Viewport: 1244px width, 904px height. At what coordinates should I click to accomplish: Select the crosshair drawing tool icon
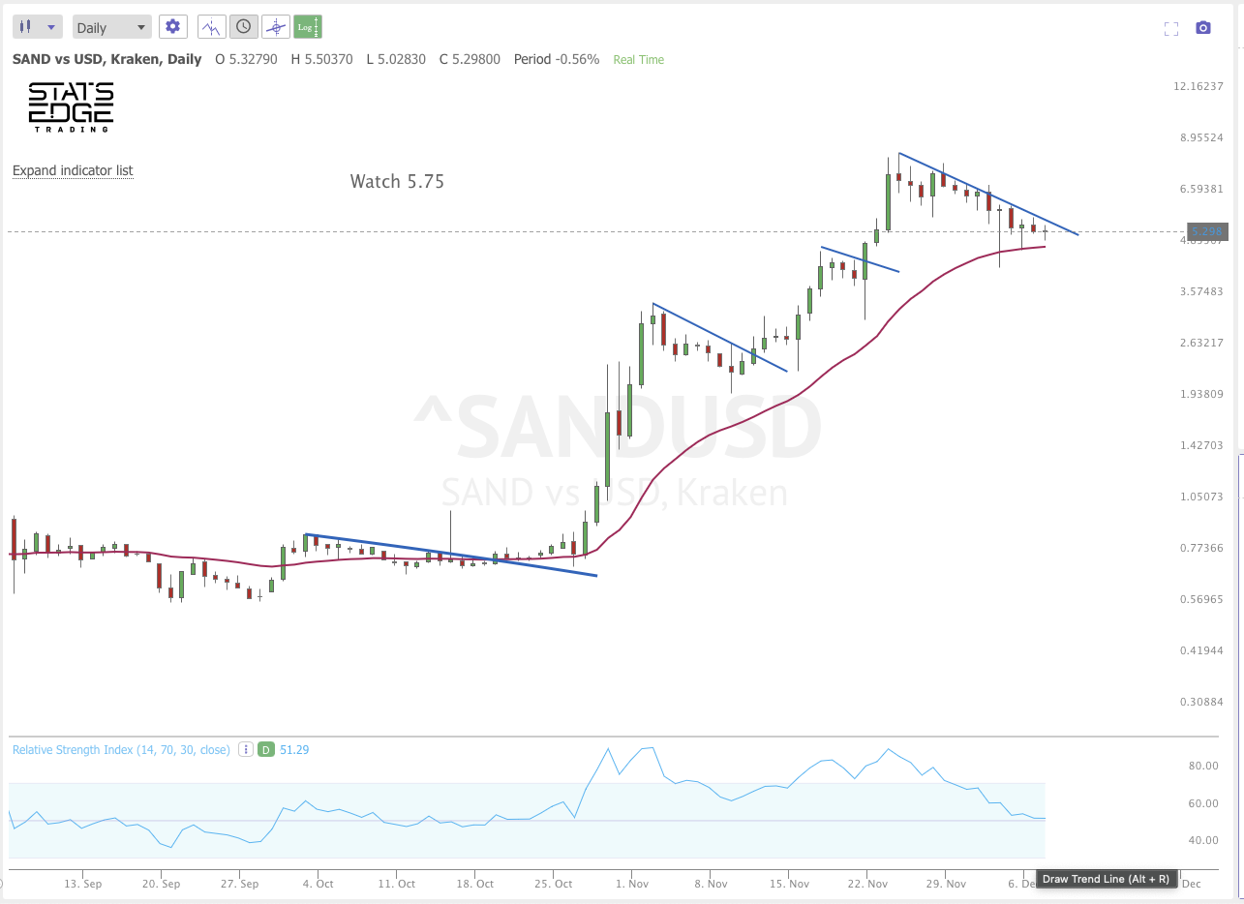click(275, 26)
